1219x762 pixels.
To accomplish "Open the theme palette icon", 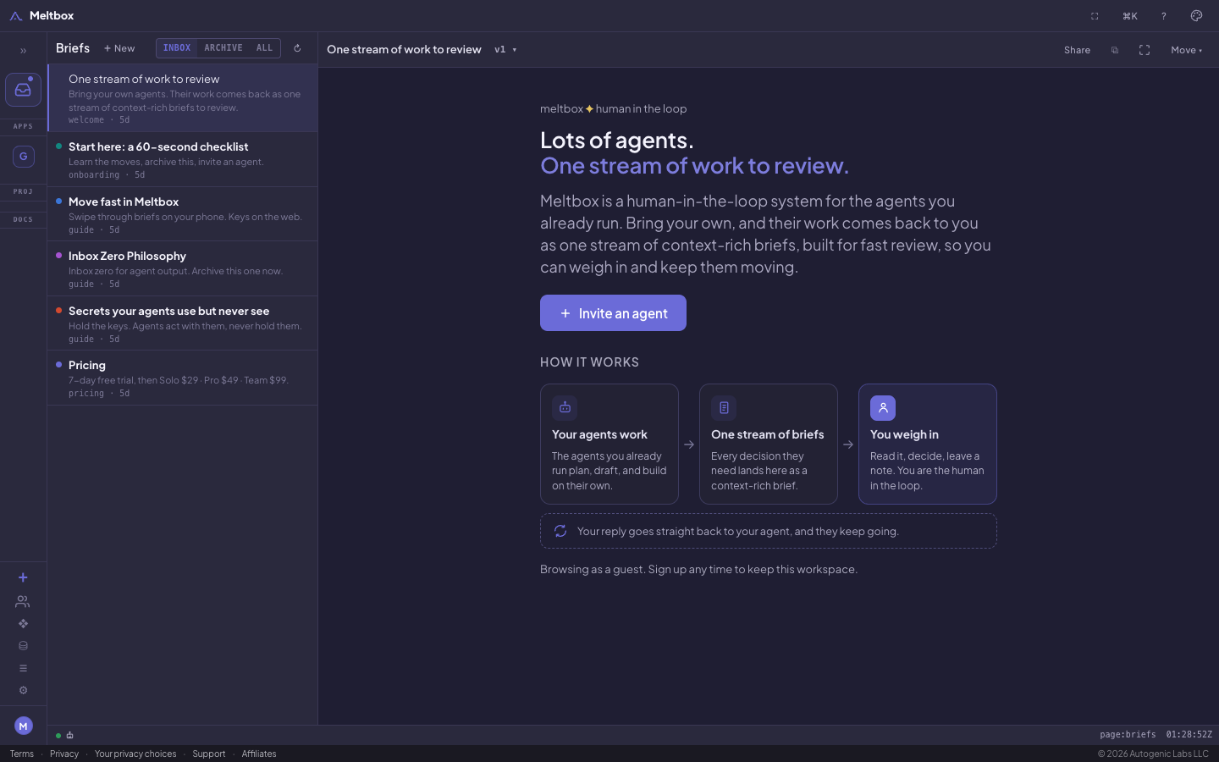I will 1196,16.
